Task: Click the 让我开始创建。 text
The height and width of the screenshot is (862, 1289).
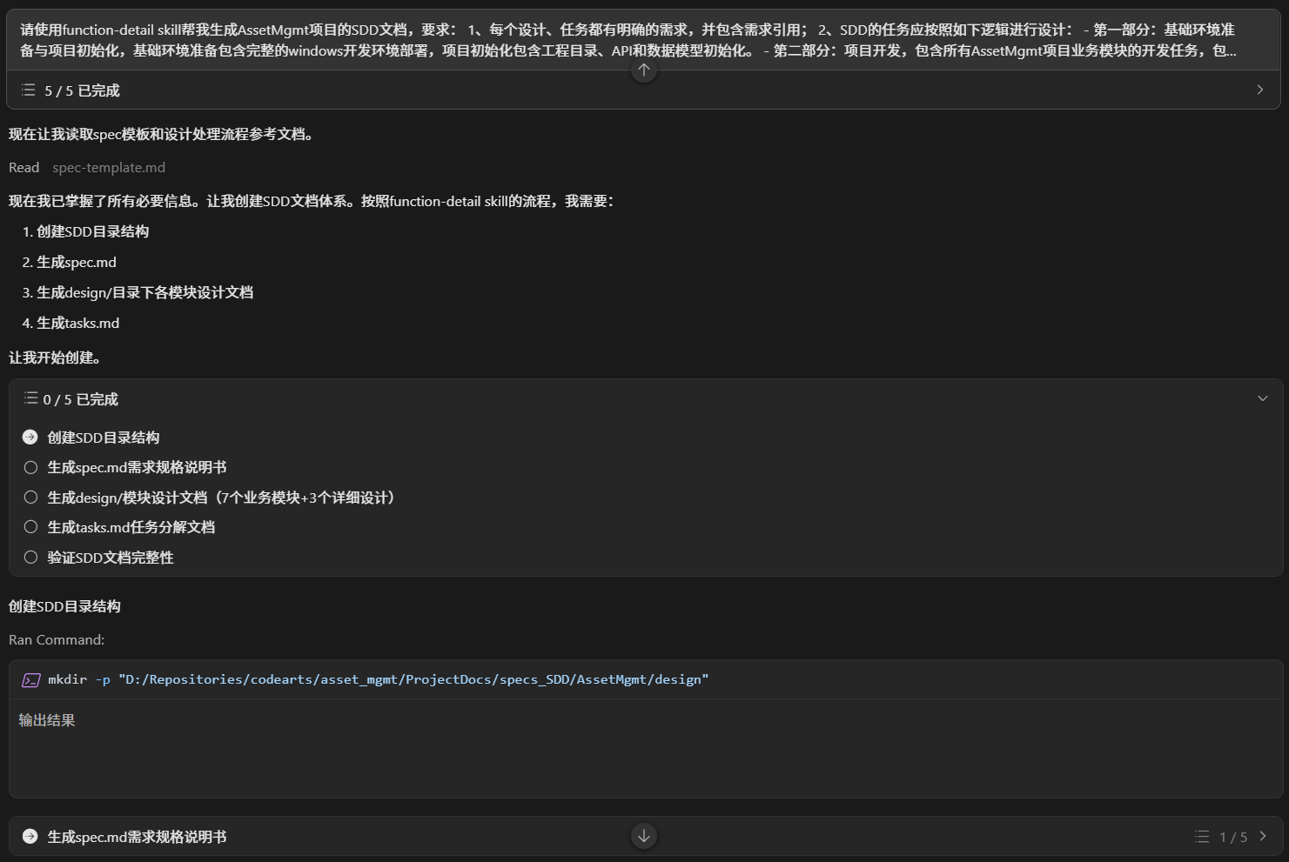Action: (55, 357)
